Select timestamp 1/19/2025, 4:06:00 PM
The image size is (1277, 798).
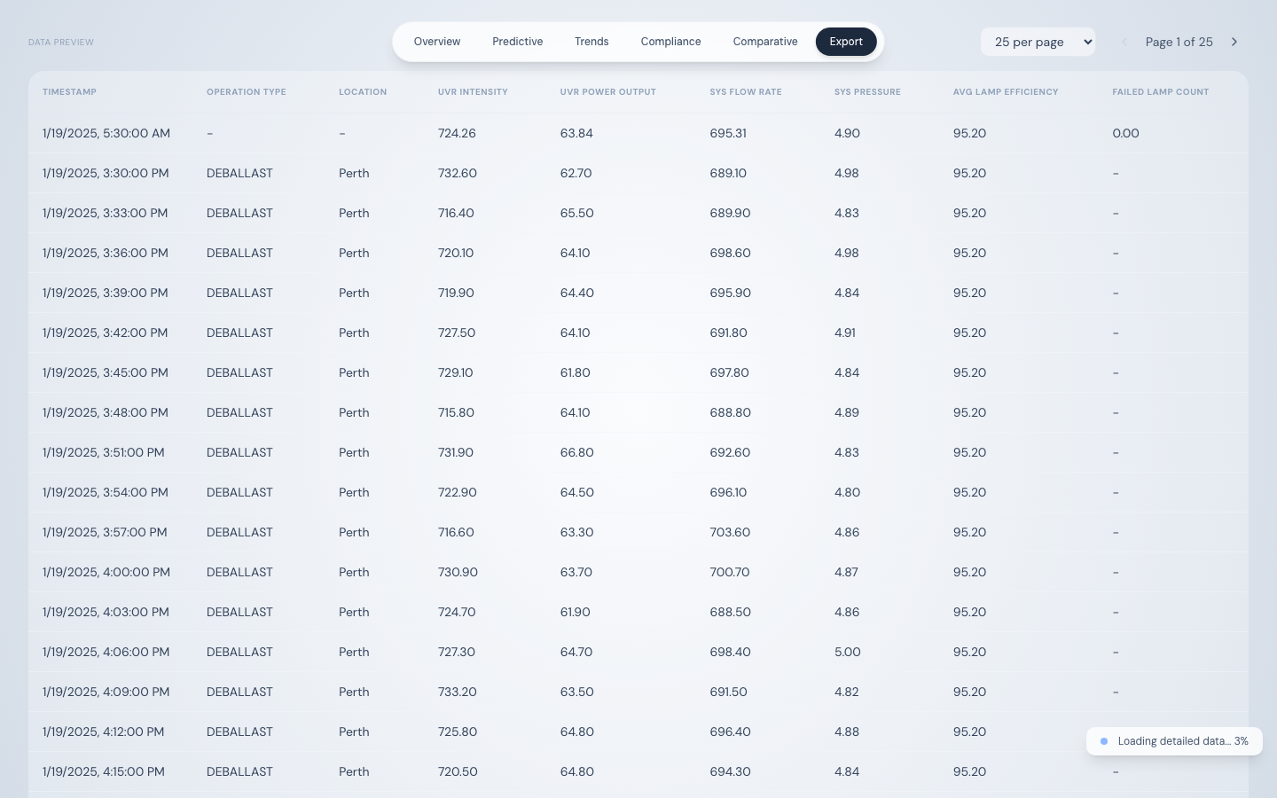(x=106, y=652)
